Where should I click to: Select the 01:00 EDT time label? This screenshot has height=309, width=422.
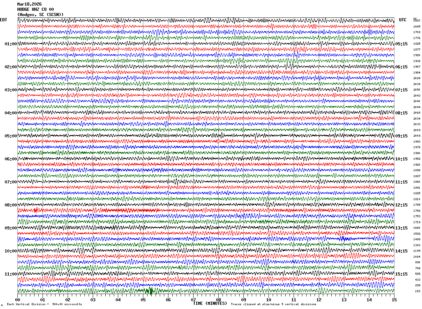(x=11, y=44)
